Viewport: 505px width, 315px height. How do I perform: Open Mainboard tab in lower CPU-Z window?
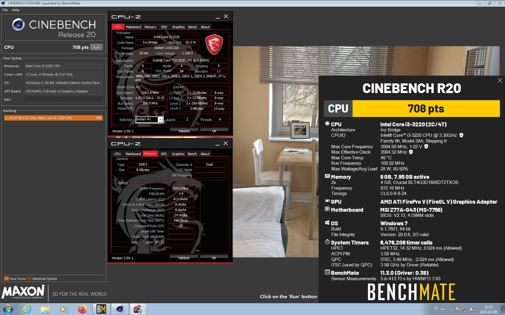133,154
